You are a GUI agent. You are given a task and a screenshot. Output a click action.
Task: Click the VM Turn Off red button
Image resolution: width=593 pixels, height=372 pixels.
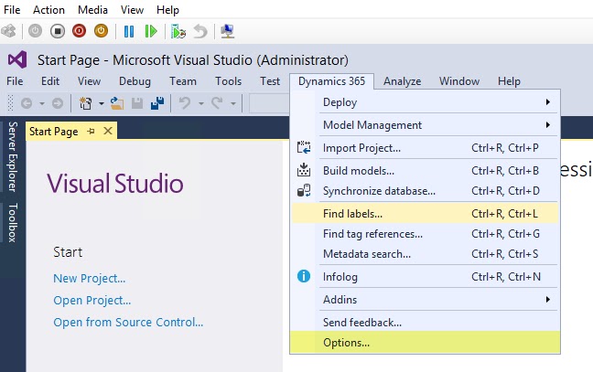pyautogui.click(x=79, y=31)
